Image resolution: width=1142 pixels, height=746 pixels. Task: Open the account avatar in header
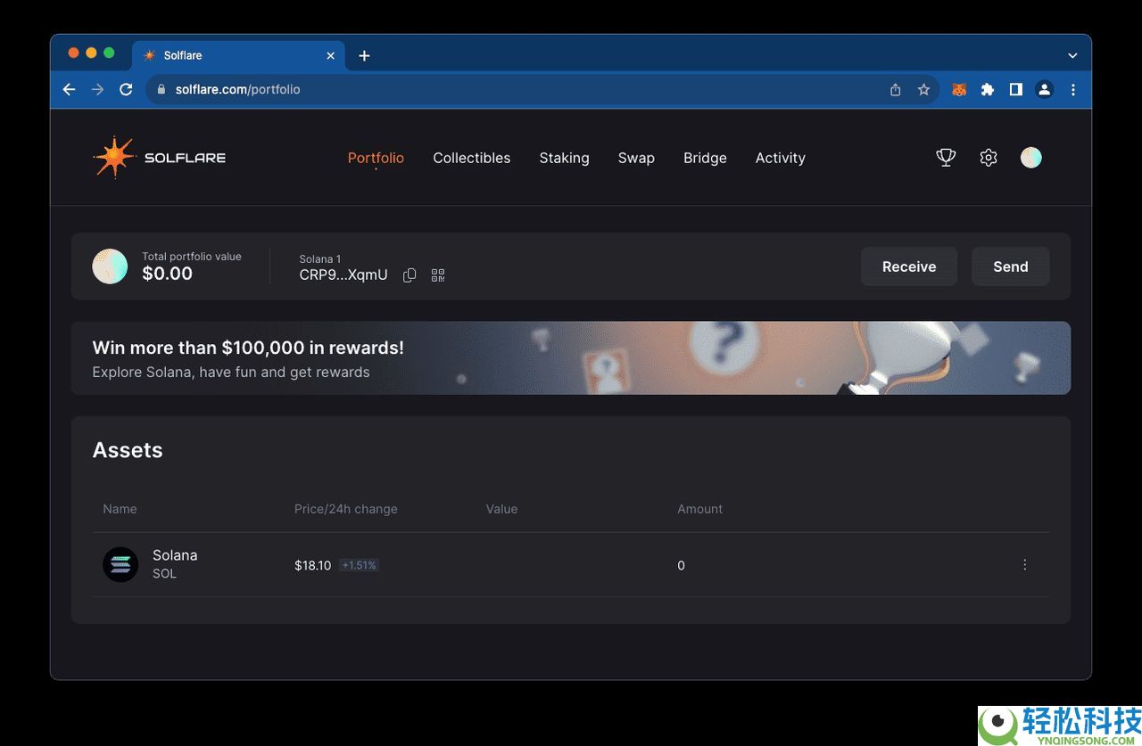pyautogui.click(x=1031, y=158)
